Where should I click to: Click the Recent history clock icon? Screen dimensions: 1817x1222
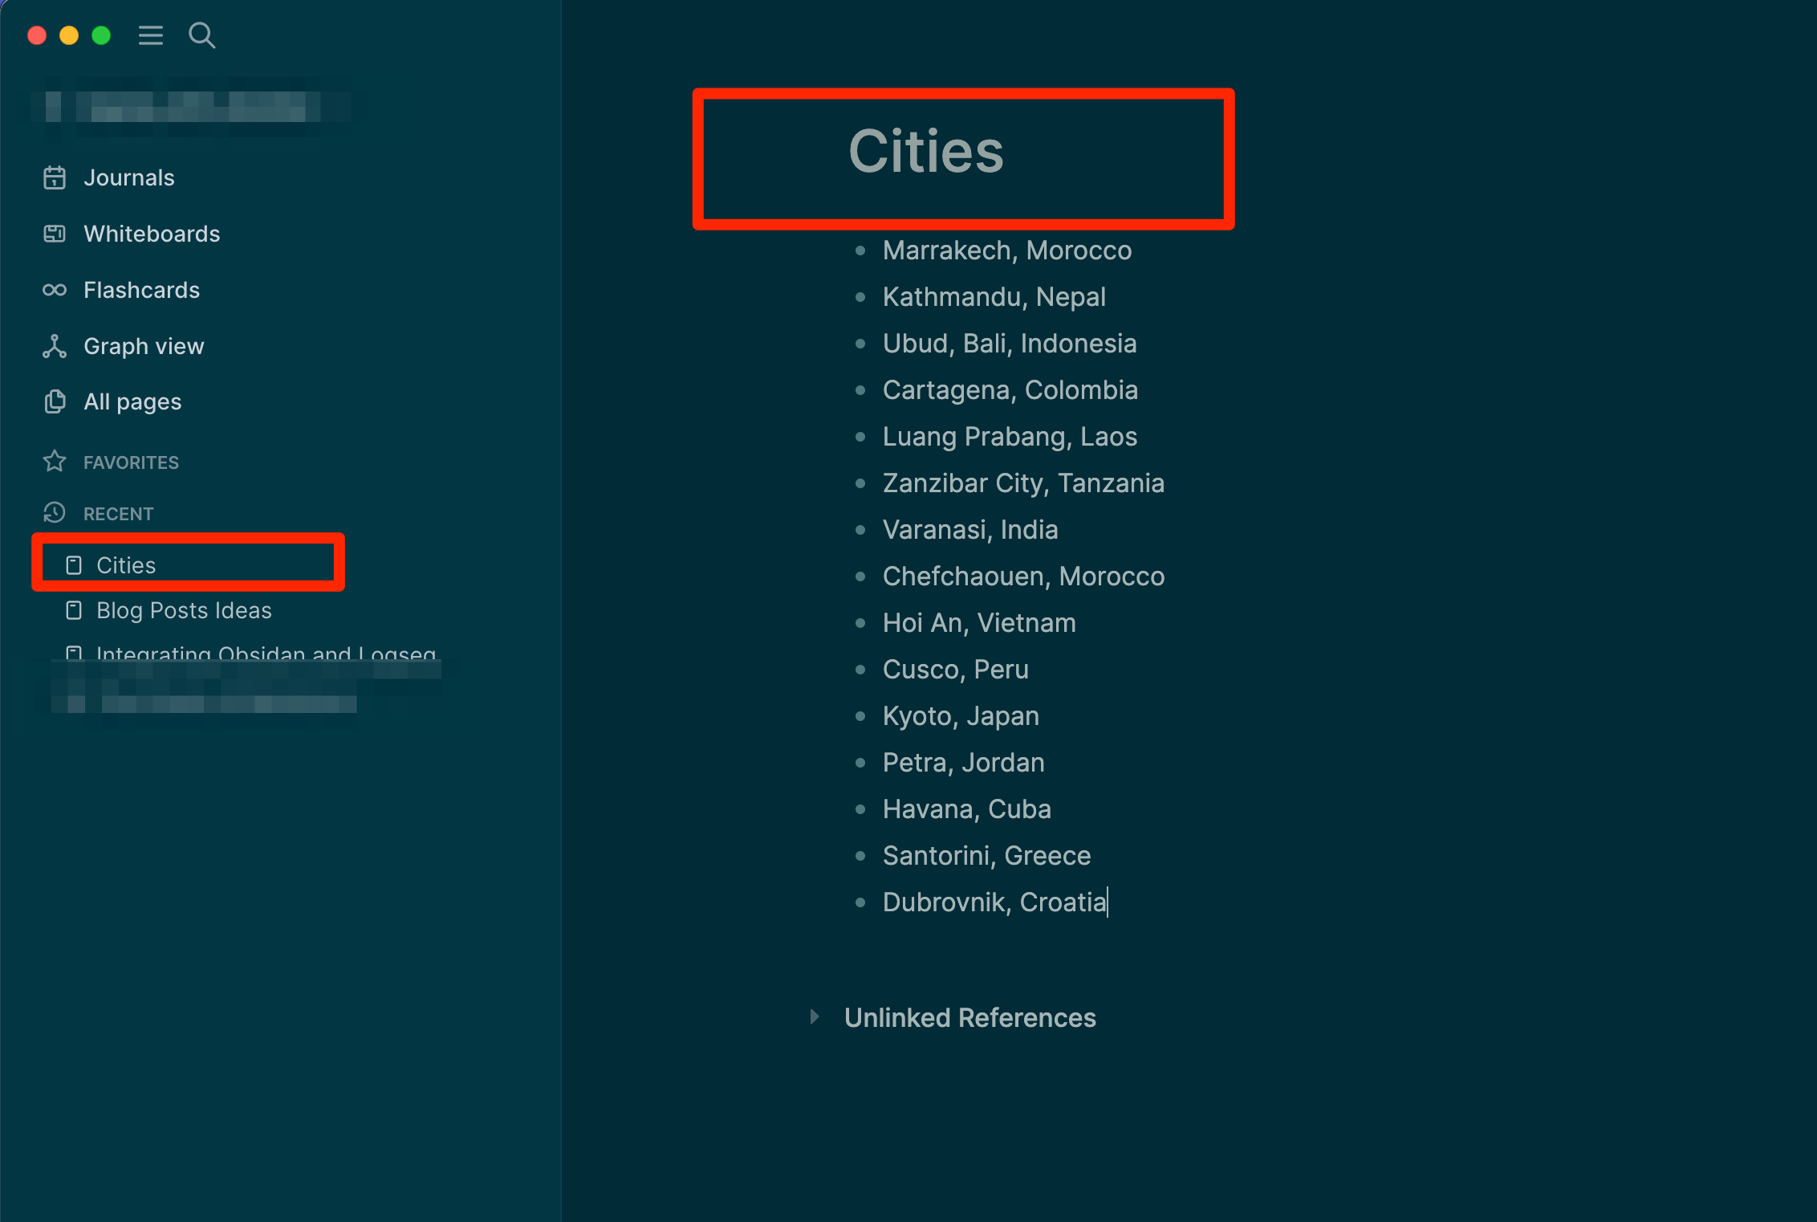(55, 513)
